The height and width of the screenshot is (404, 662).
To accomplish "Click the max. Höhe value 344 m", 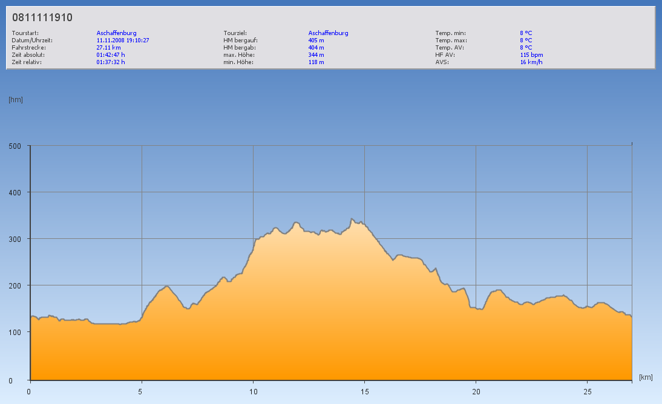I will [x=316, y=55].
